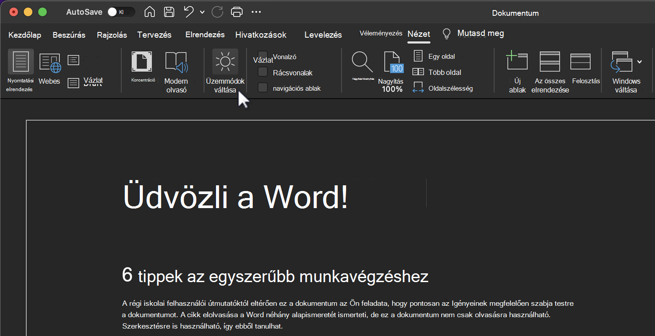Click the Dokumentum title text
655x336 pixels.
click(x=515, y=13)
